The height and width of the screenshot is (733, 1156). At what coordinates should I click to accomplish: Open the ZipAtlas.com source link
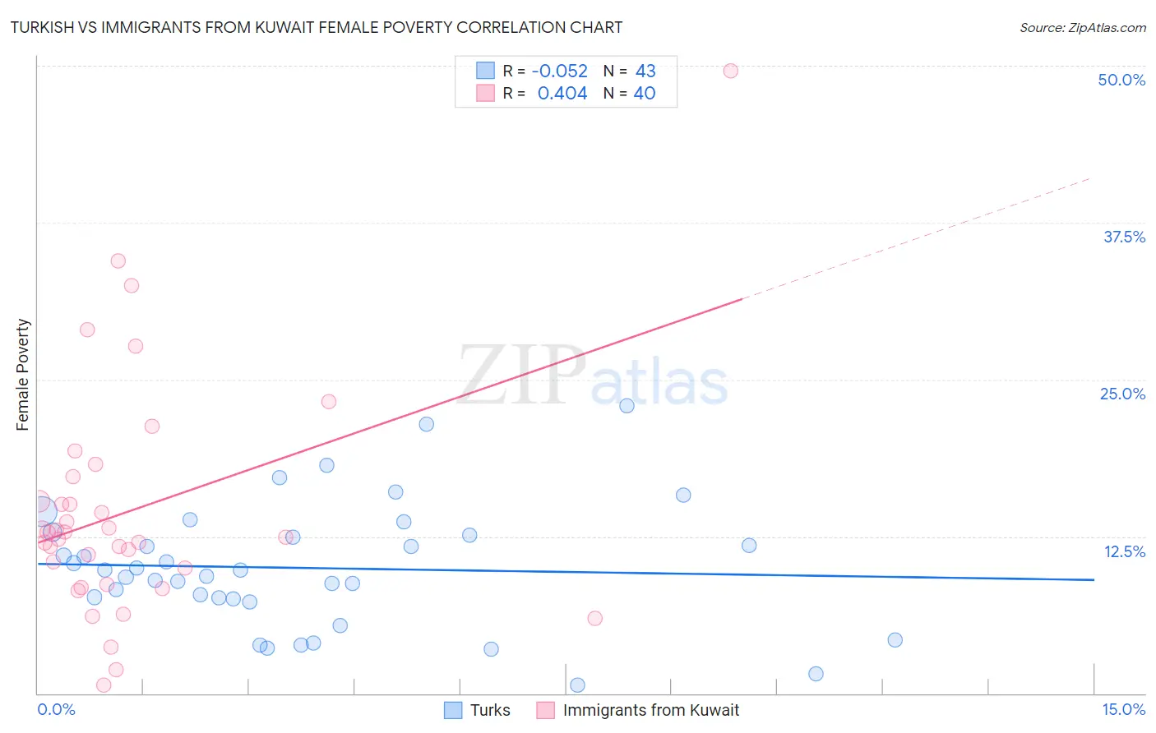coord(1083,27)
